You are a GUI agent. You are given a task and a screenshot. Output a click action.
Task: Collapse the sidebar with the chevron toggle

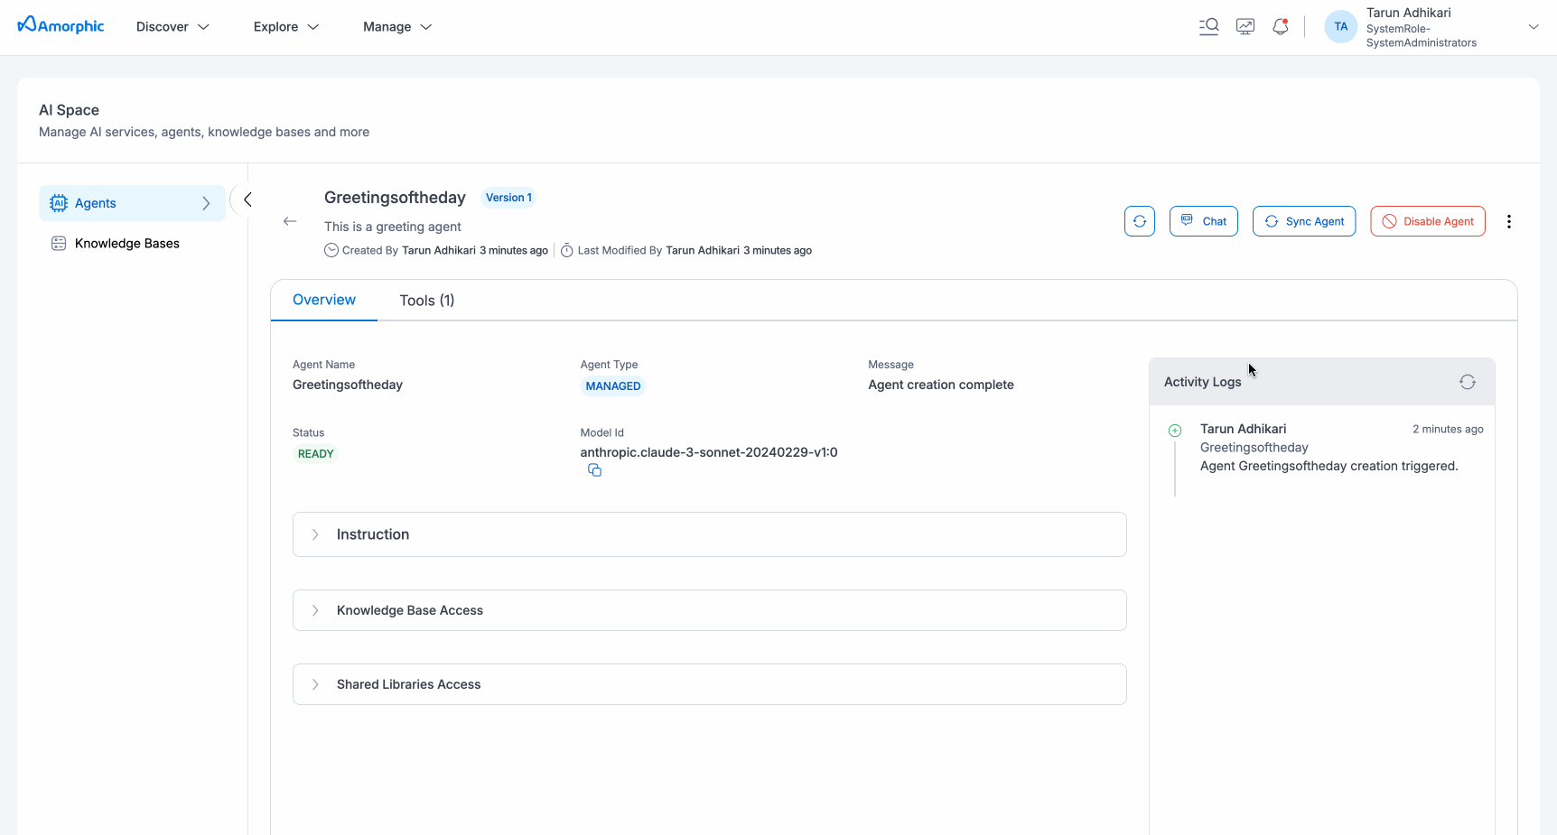[x=247, y=199]
